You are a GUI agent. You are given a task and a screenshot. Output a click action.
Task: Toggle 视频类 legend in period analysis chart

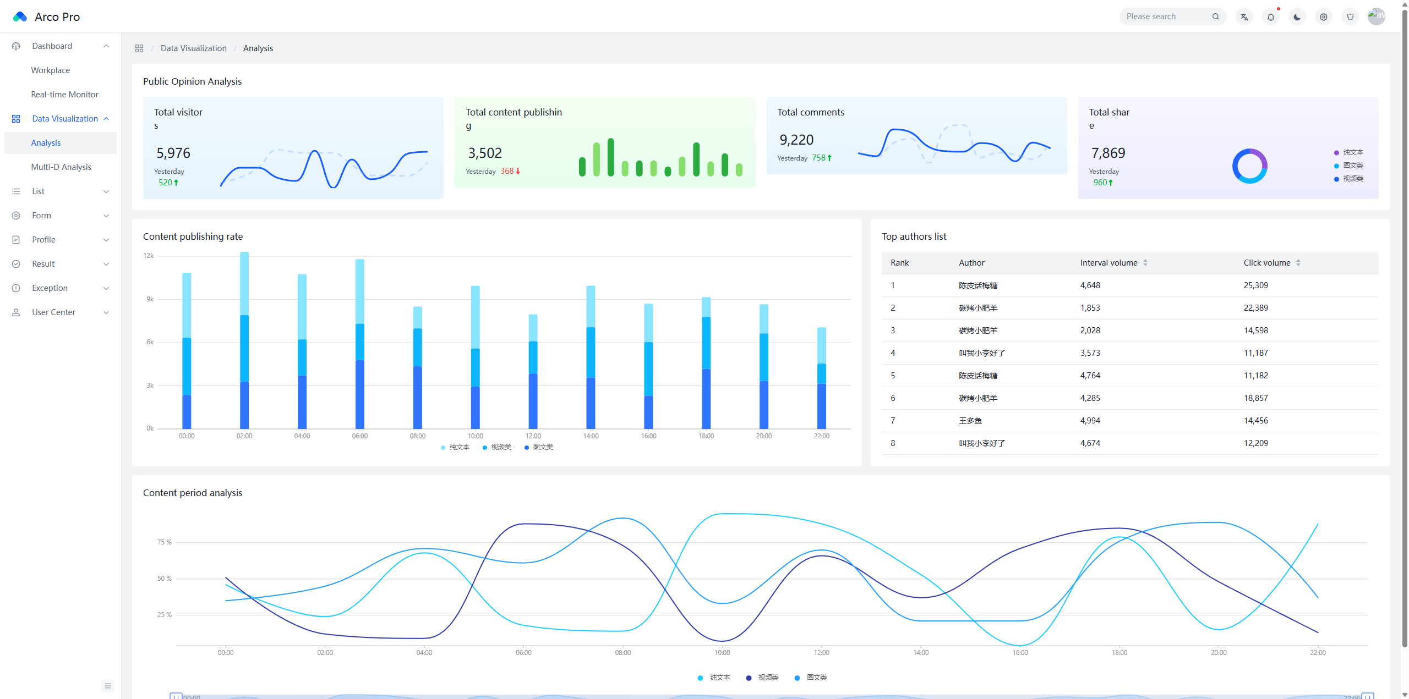762,678
